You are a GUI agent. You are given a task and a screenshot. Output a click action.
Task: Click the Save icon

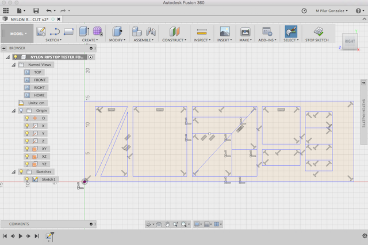point(36,10)
